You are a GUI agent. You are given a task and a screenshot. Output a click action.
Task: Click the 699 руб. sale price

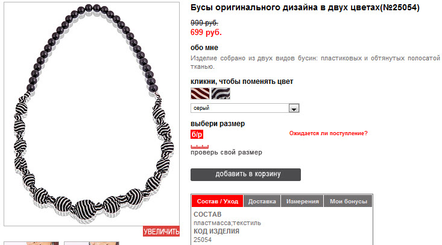(206, 33)
